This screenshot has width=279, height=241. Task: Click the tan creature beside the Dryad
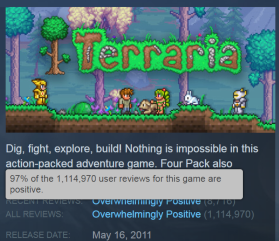[147, 107]
